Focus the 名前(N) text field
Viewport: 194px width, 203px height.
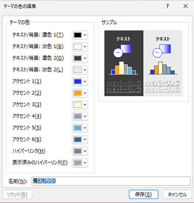pyautogui.click(x=111, y=181)
